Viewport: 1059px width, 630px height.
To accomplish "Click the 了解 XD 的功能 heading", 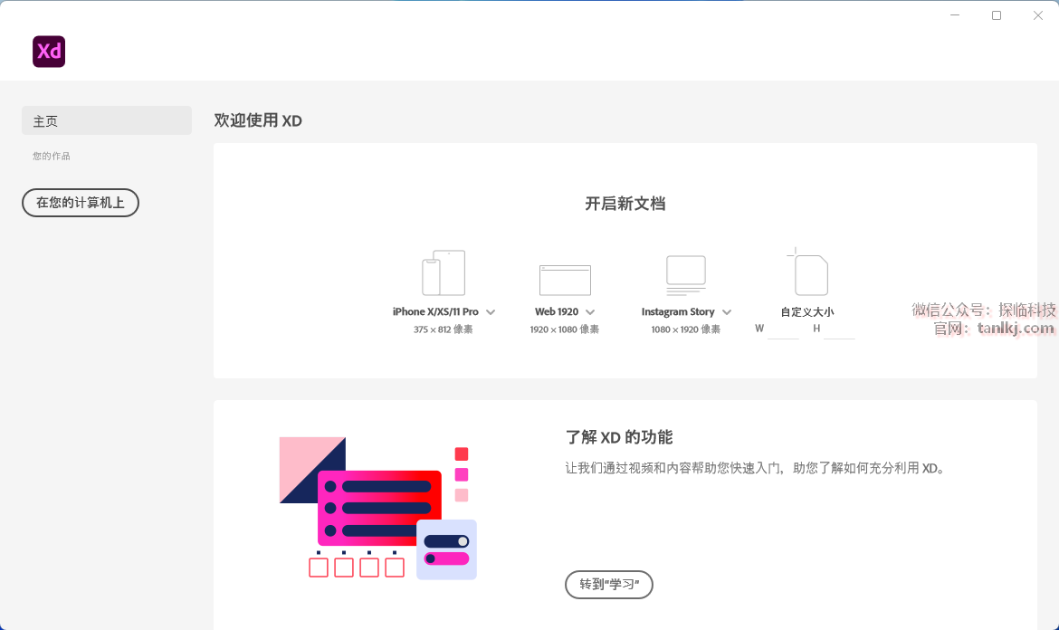I will [x=618, y=437].
